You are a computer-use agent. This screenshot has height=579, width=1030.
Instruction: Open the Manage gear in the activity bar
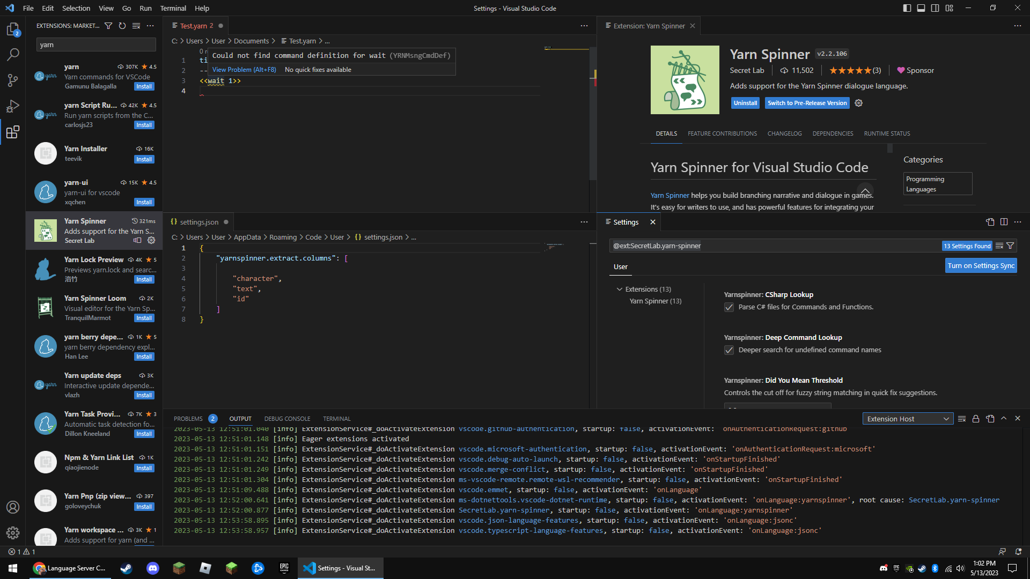point(13,533)
